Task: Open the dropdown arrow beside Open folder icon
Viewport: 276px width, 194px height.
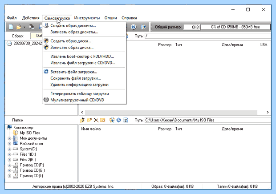Action: point(24,27)
